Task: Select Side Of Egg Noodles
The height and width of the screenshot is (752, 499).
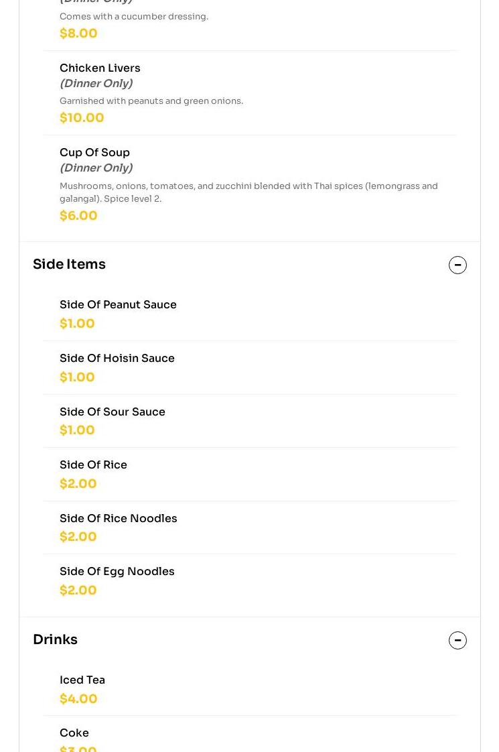Action: pyautogui.click(x=117, y=572)
